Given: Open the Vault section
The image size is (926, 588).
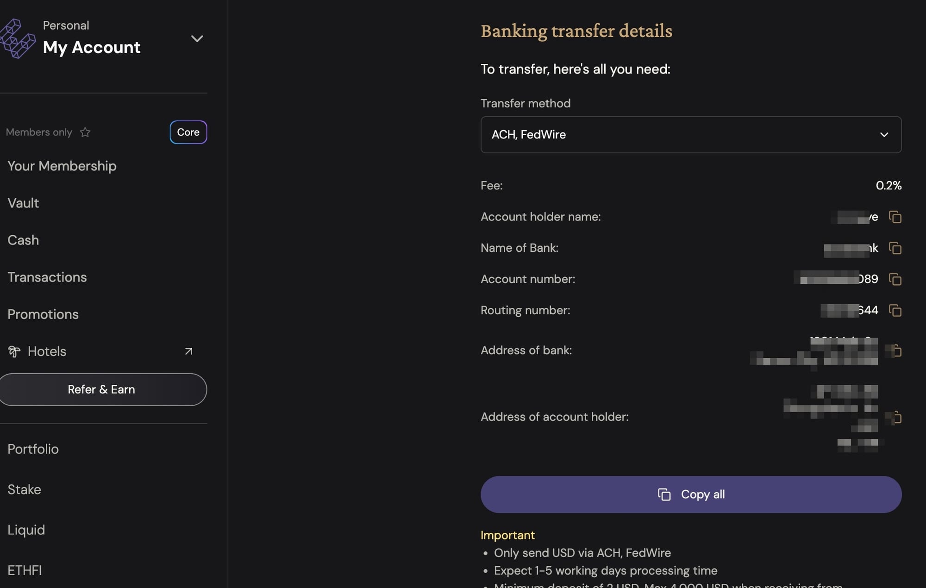Looking at the screenshot, I should point(23,203).
